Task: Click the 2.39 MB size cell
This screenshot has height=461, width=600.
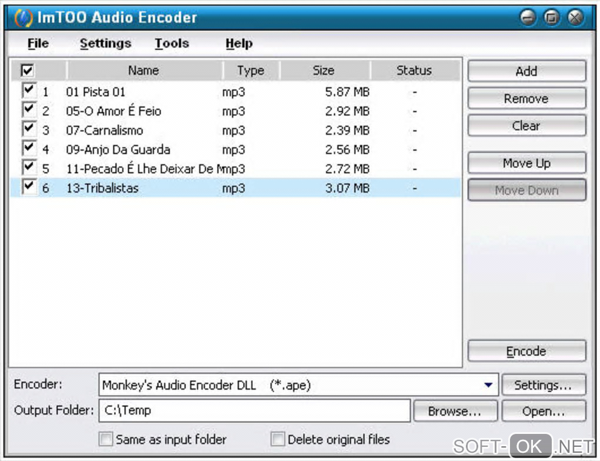Action: coord(348,130)
